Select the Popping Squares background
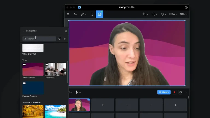The height and width of the screenshot is (118, 210). point(33,88)
